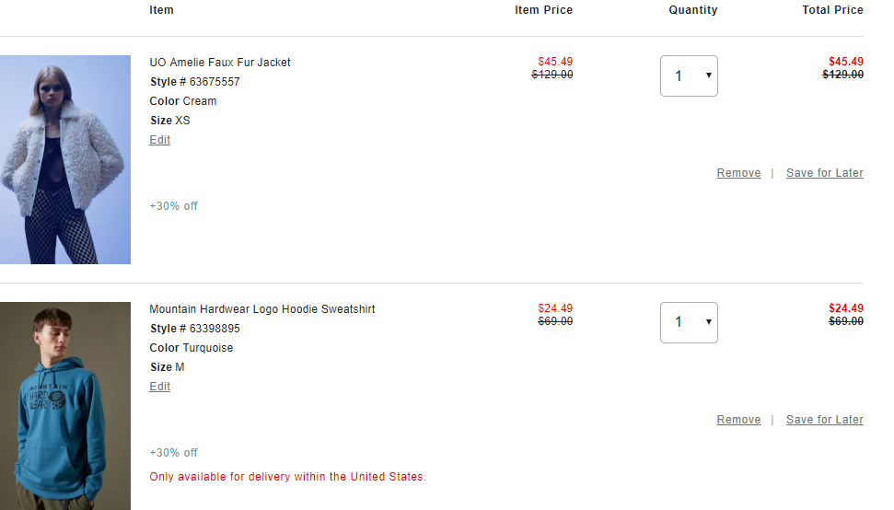Expand the jacket quantity dropdown
894x510 pixels.
click(x=689, y=75)
